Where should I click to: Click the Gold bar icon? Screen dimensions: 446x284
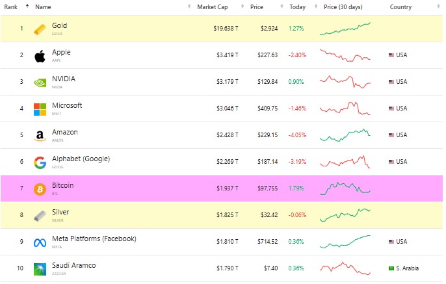pyautogui.click(x=40, y=29)
